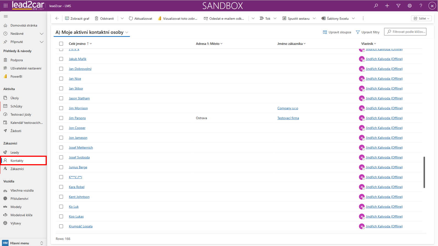Click Upravit filtry button
438x246 pixels.
pos(368,32)
